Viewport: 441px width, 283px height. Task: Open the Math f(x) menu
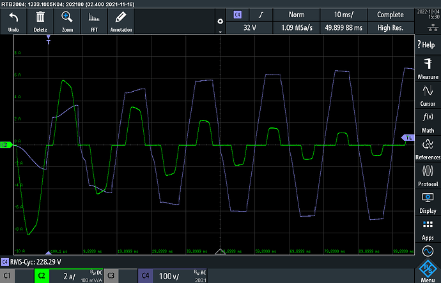click(428, 122)
